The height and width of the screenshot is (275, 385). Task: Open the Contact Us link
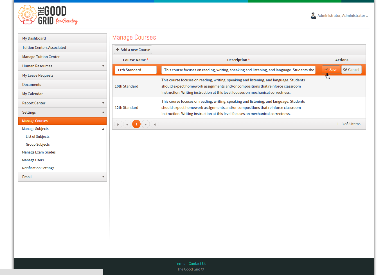[197, 263]
